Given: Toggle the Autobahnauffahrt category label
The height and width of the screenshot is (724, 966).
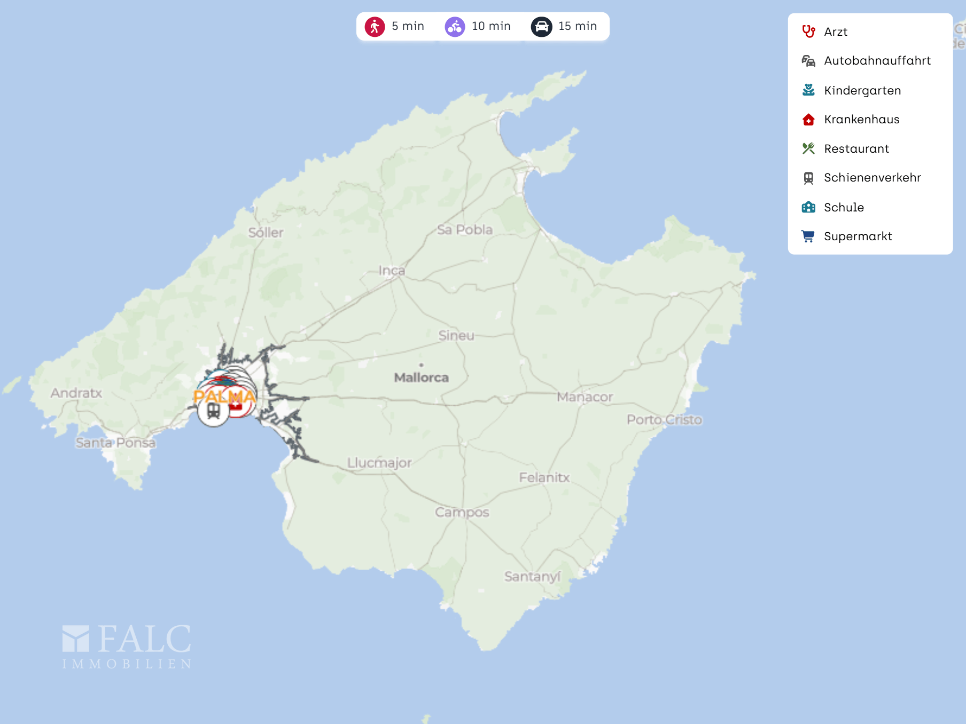Looking at the screenshot, I should [x=877, y=61].
